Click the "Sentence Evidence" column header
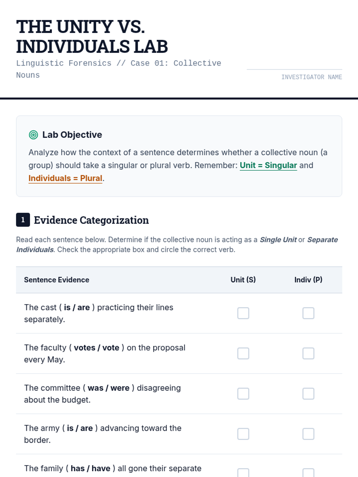The height and width of the screenshot is (477, 358). 57,280
